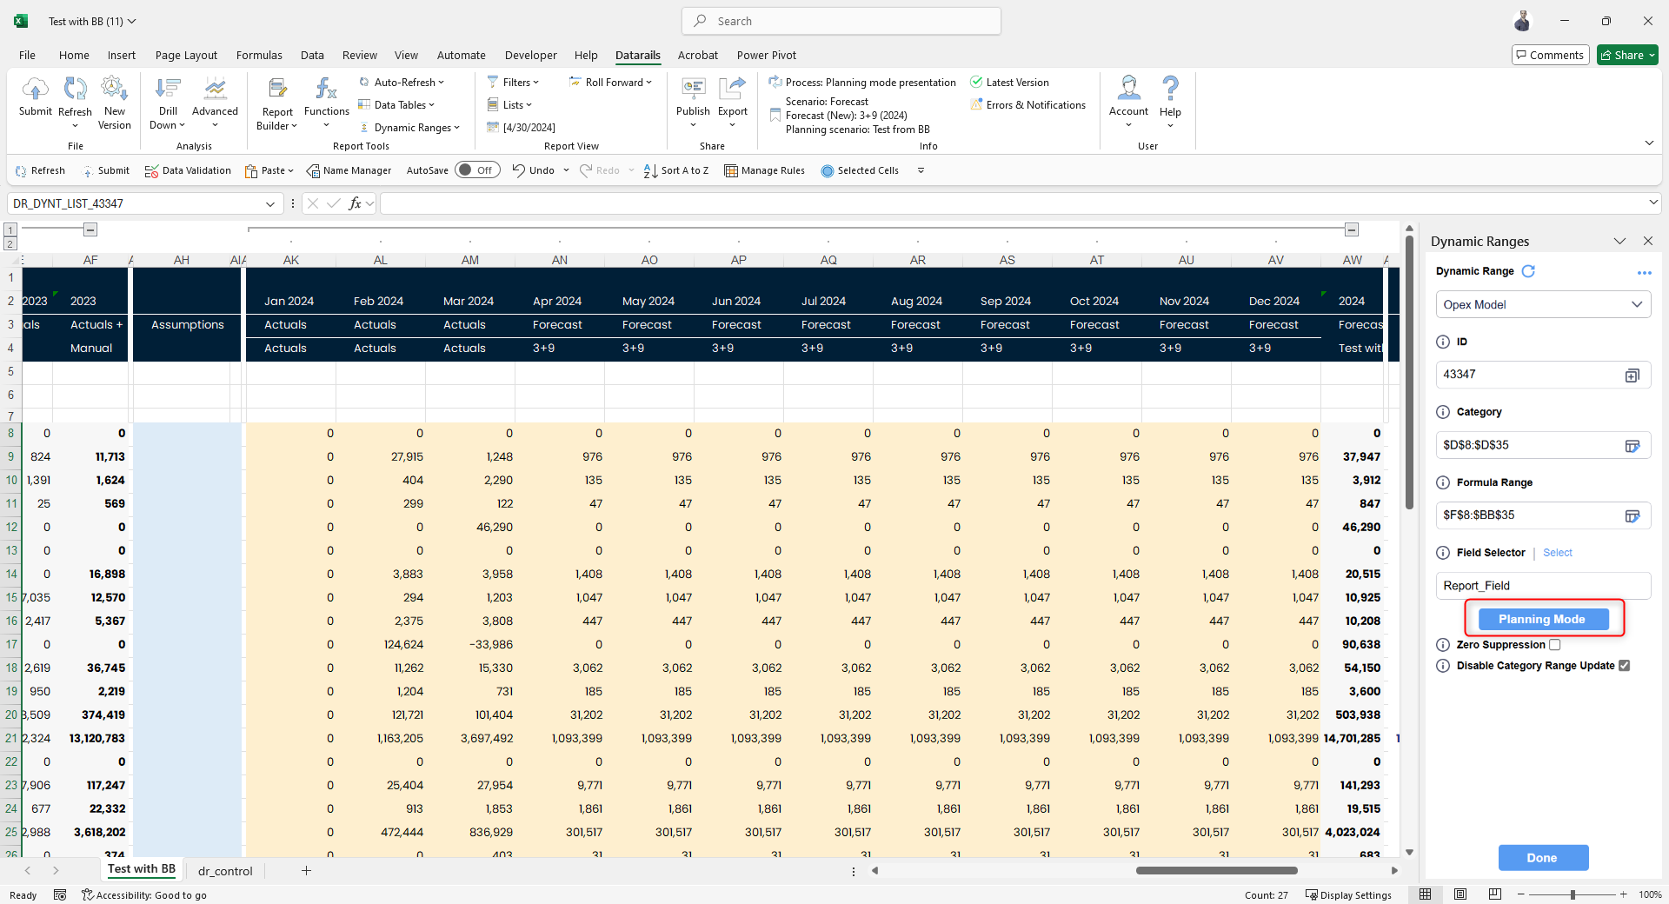Image resolution: width=1669 pixels, height=904 pixels.
Task: Expand the Auto-Refresh dropdown
Action: pos(402,83)
